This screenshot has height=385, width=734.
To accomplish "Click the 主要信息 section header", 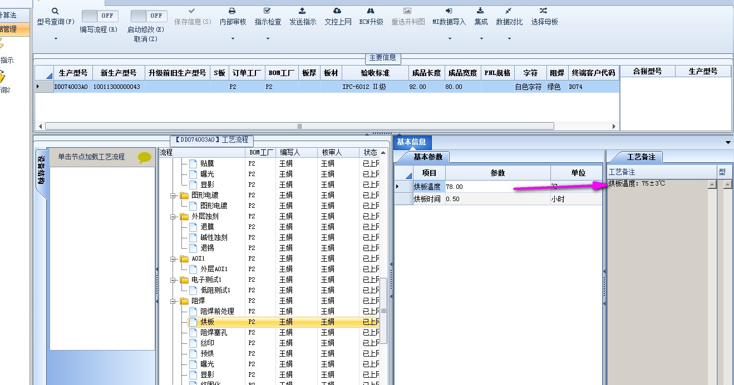I will coord(383,58).
